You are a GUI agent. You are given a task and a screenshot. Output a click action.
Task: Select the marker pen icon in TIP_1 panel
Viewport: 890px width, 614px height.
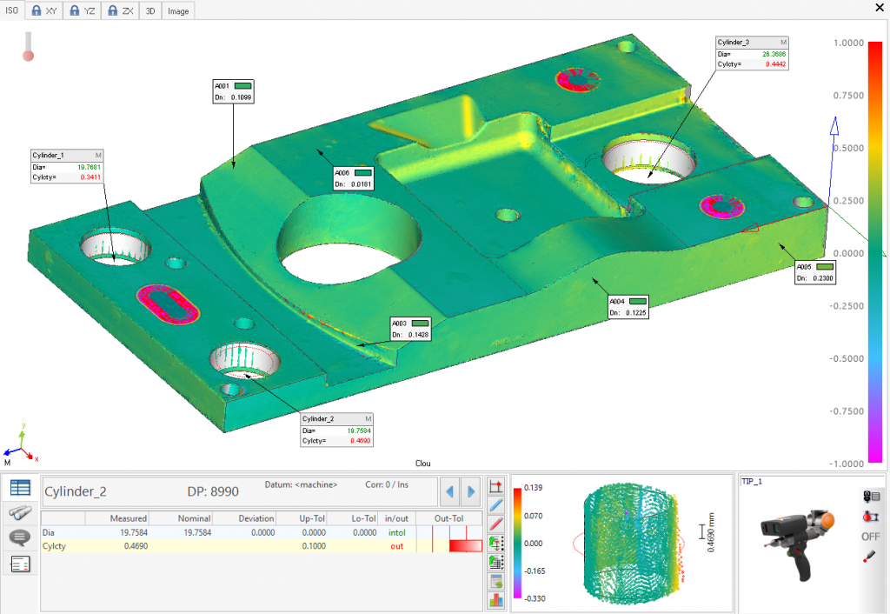pos(871,554)
